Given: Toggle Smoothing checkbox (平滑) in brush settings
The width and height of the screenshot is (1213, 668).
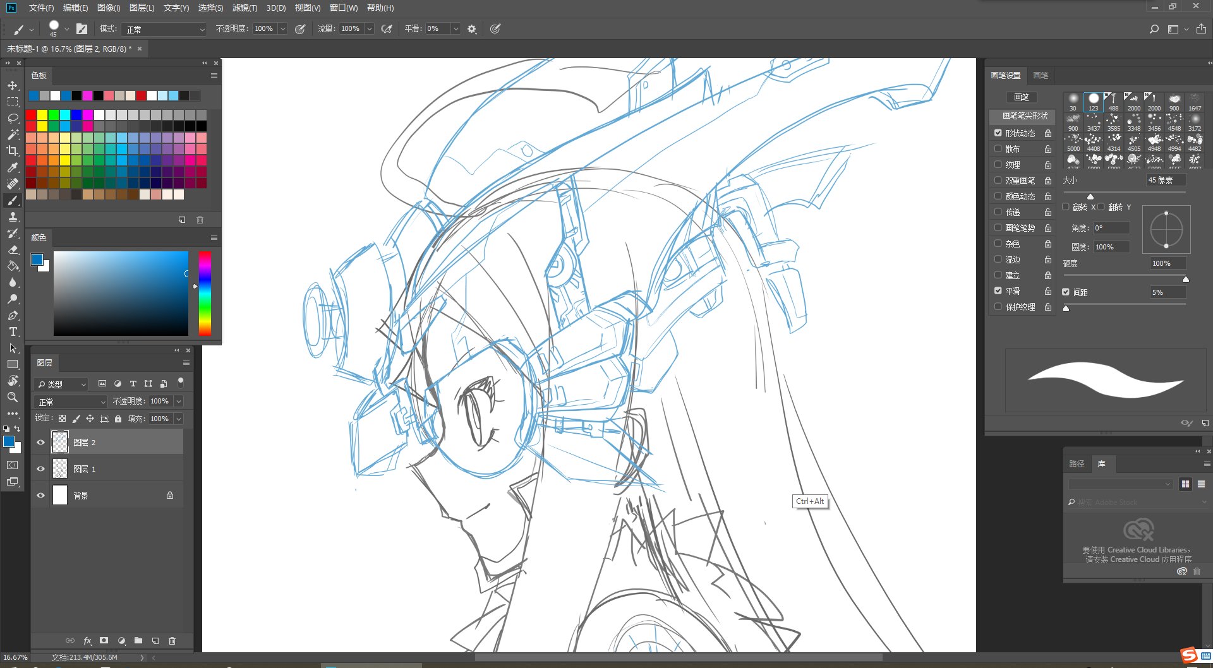Looking at the screenshot, I should [x=998, y=291].
